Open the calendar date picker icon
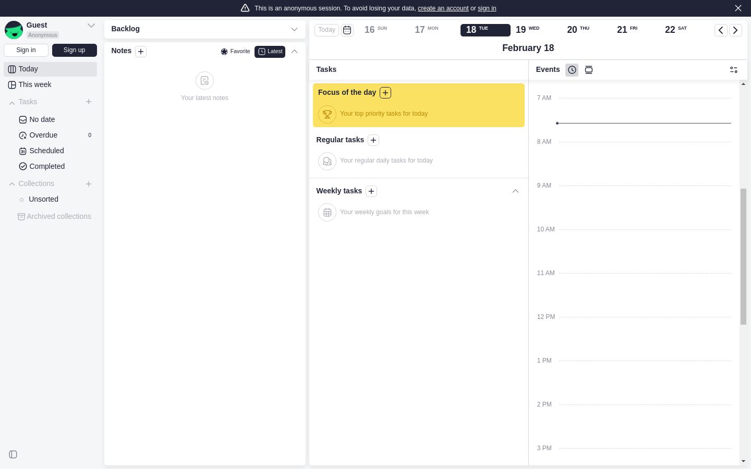Screen dimensions: 751x469 (347, 30)
